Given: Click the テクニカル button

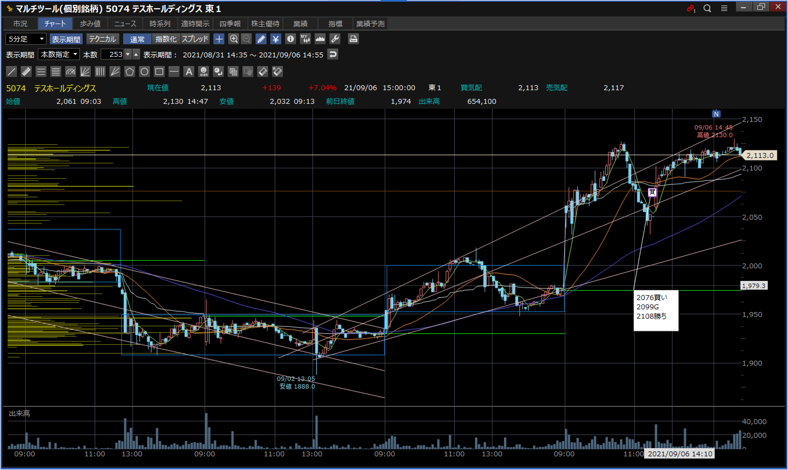Looking at the screenshot, I should pos(102,39).
